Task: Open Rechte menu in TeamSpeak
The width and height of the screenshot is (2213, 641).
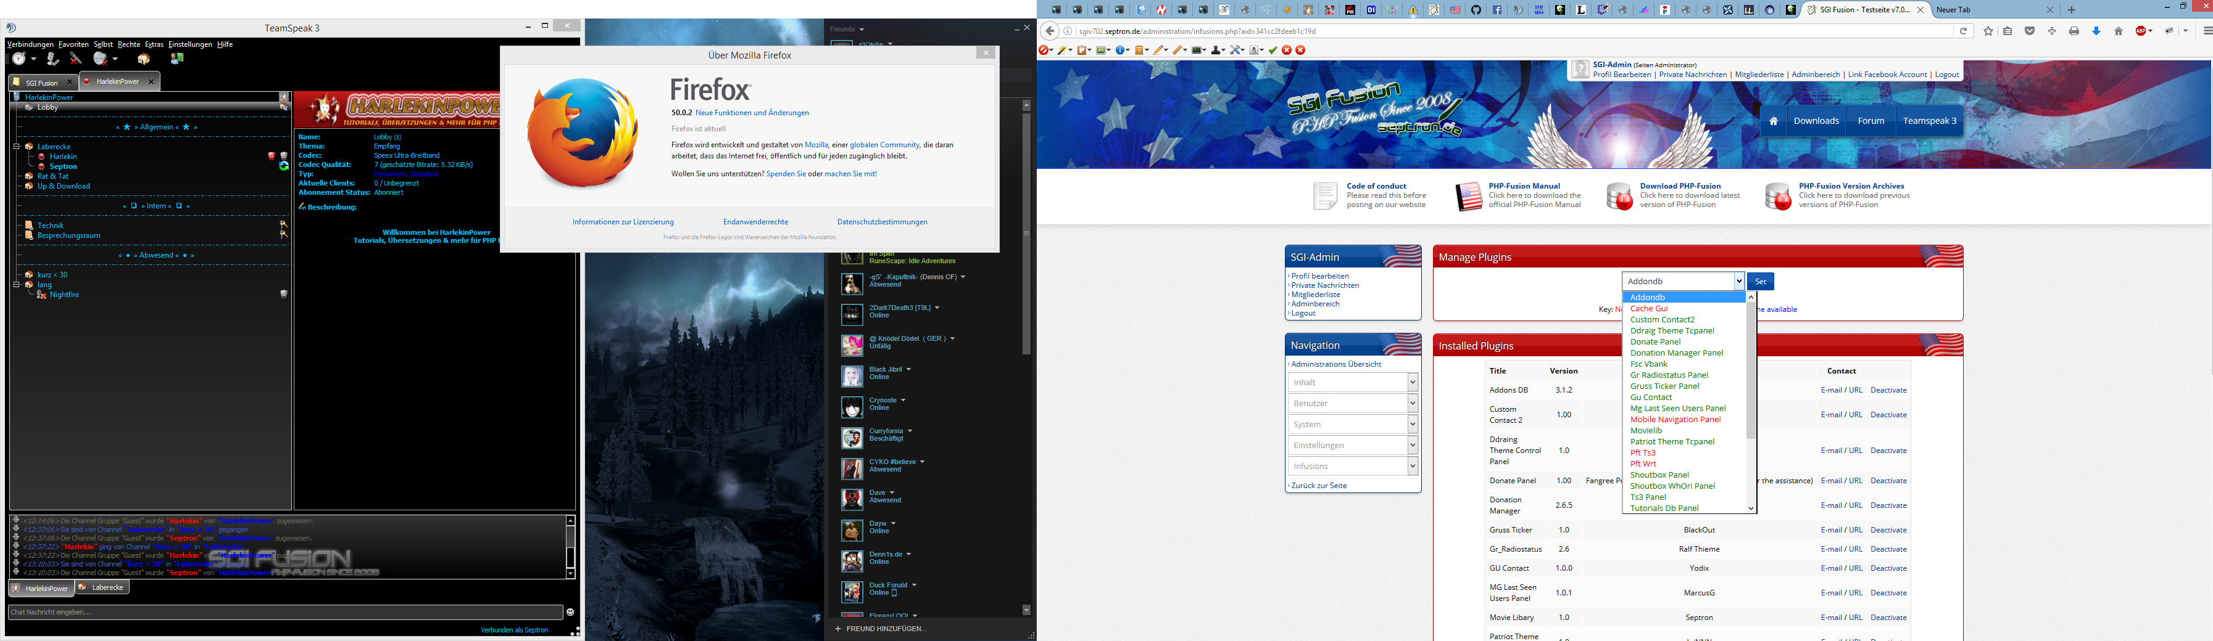Action: coord(129,44)
